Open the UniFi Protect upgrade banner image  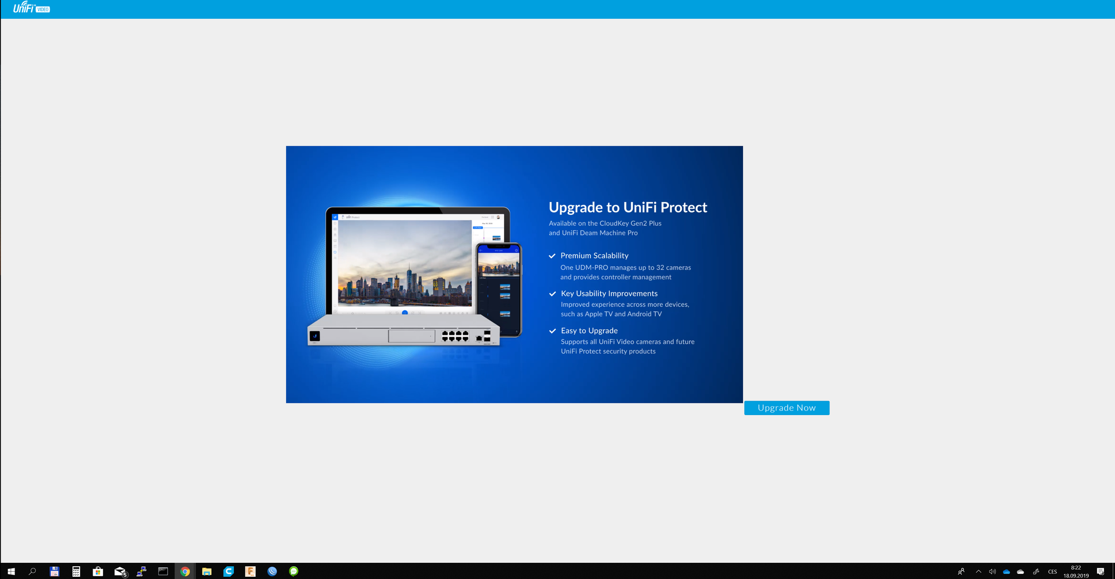(514, 274)
